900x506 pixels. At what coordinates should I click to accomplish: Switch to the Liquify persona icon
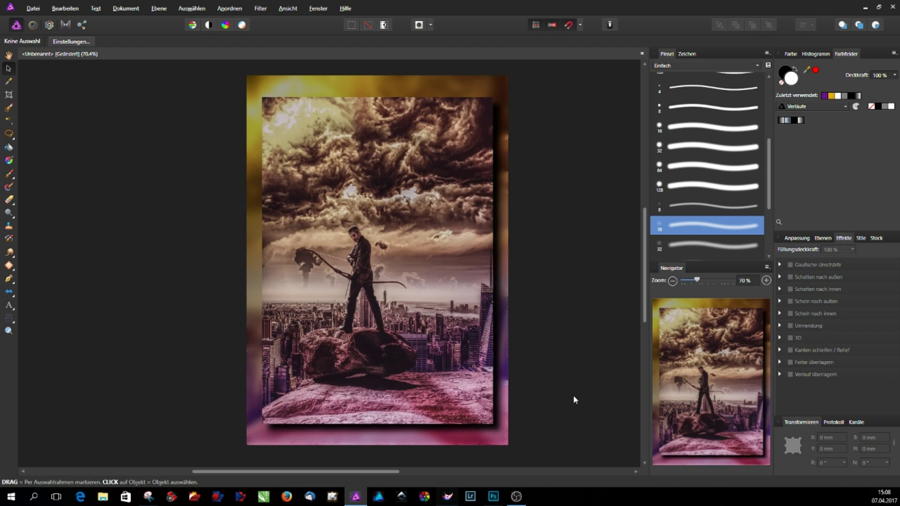click(x=33, y=25)
